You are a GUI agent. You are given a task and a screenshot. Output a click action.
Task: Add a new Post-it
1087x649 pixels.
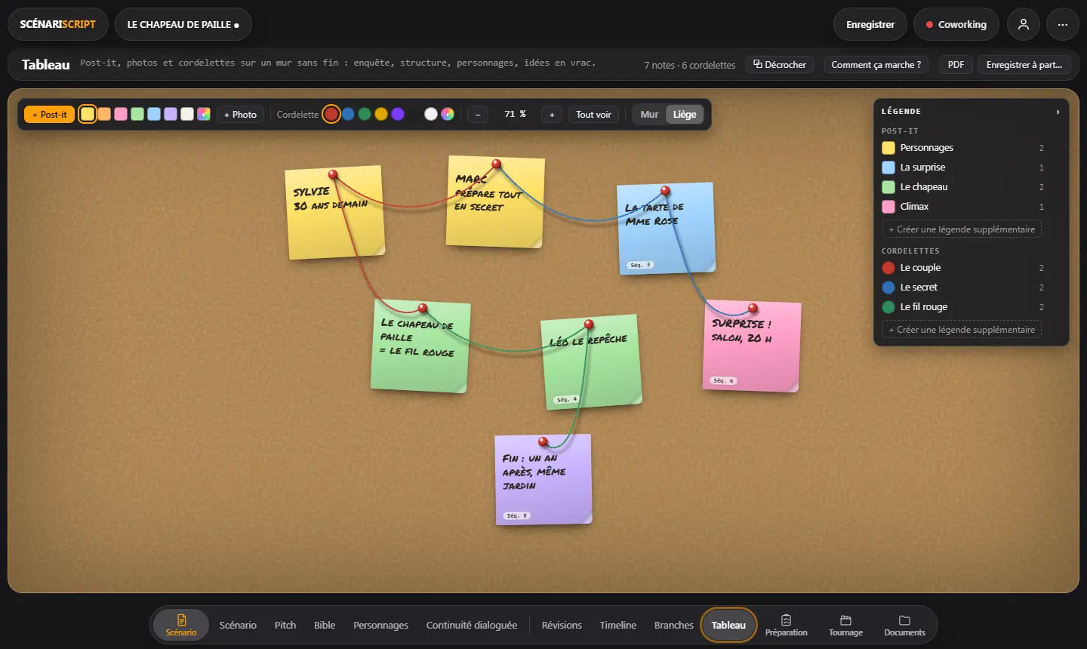[50, 114]
